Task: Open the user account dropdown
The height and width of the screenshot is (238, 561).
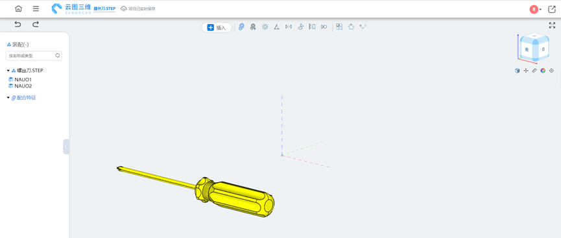Action: (536, 10)
